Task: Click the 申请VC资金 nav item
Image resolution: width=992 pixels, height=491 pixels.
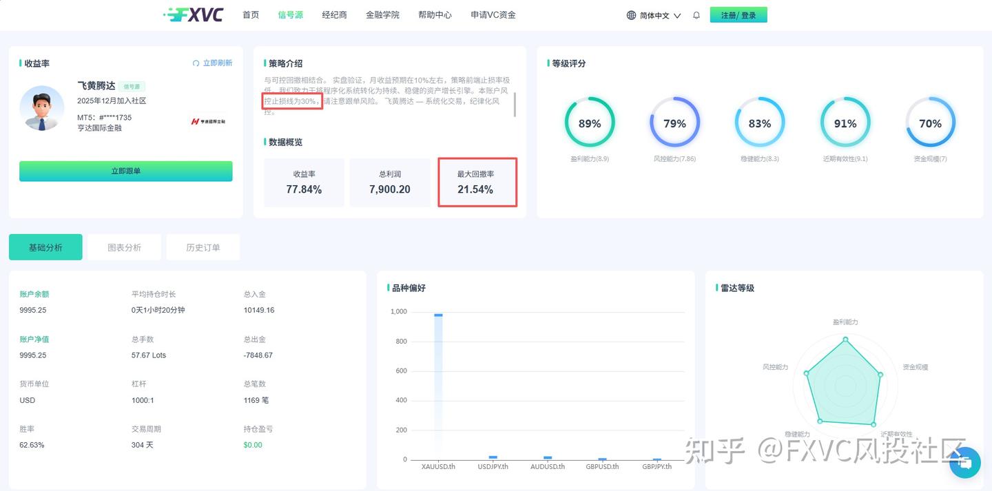Action: 493,14
